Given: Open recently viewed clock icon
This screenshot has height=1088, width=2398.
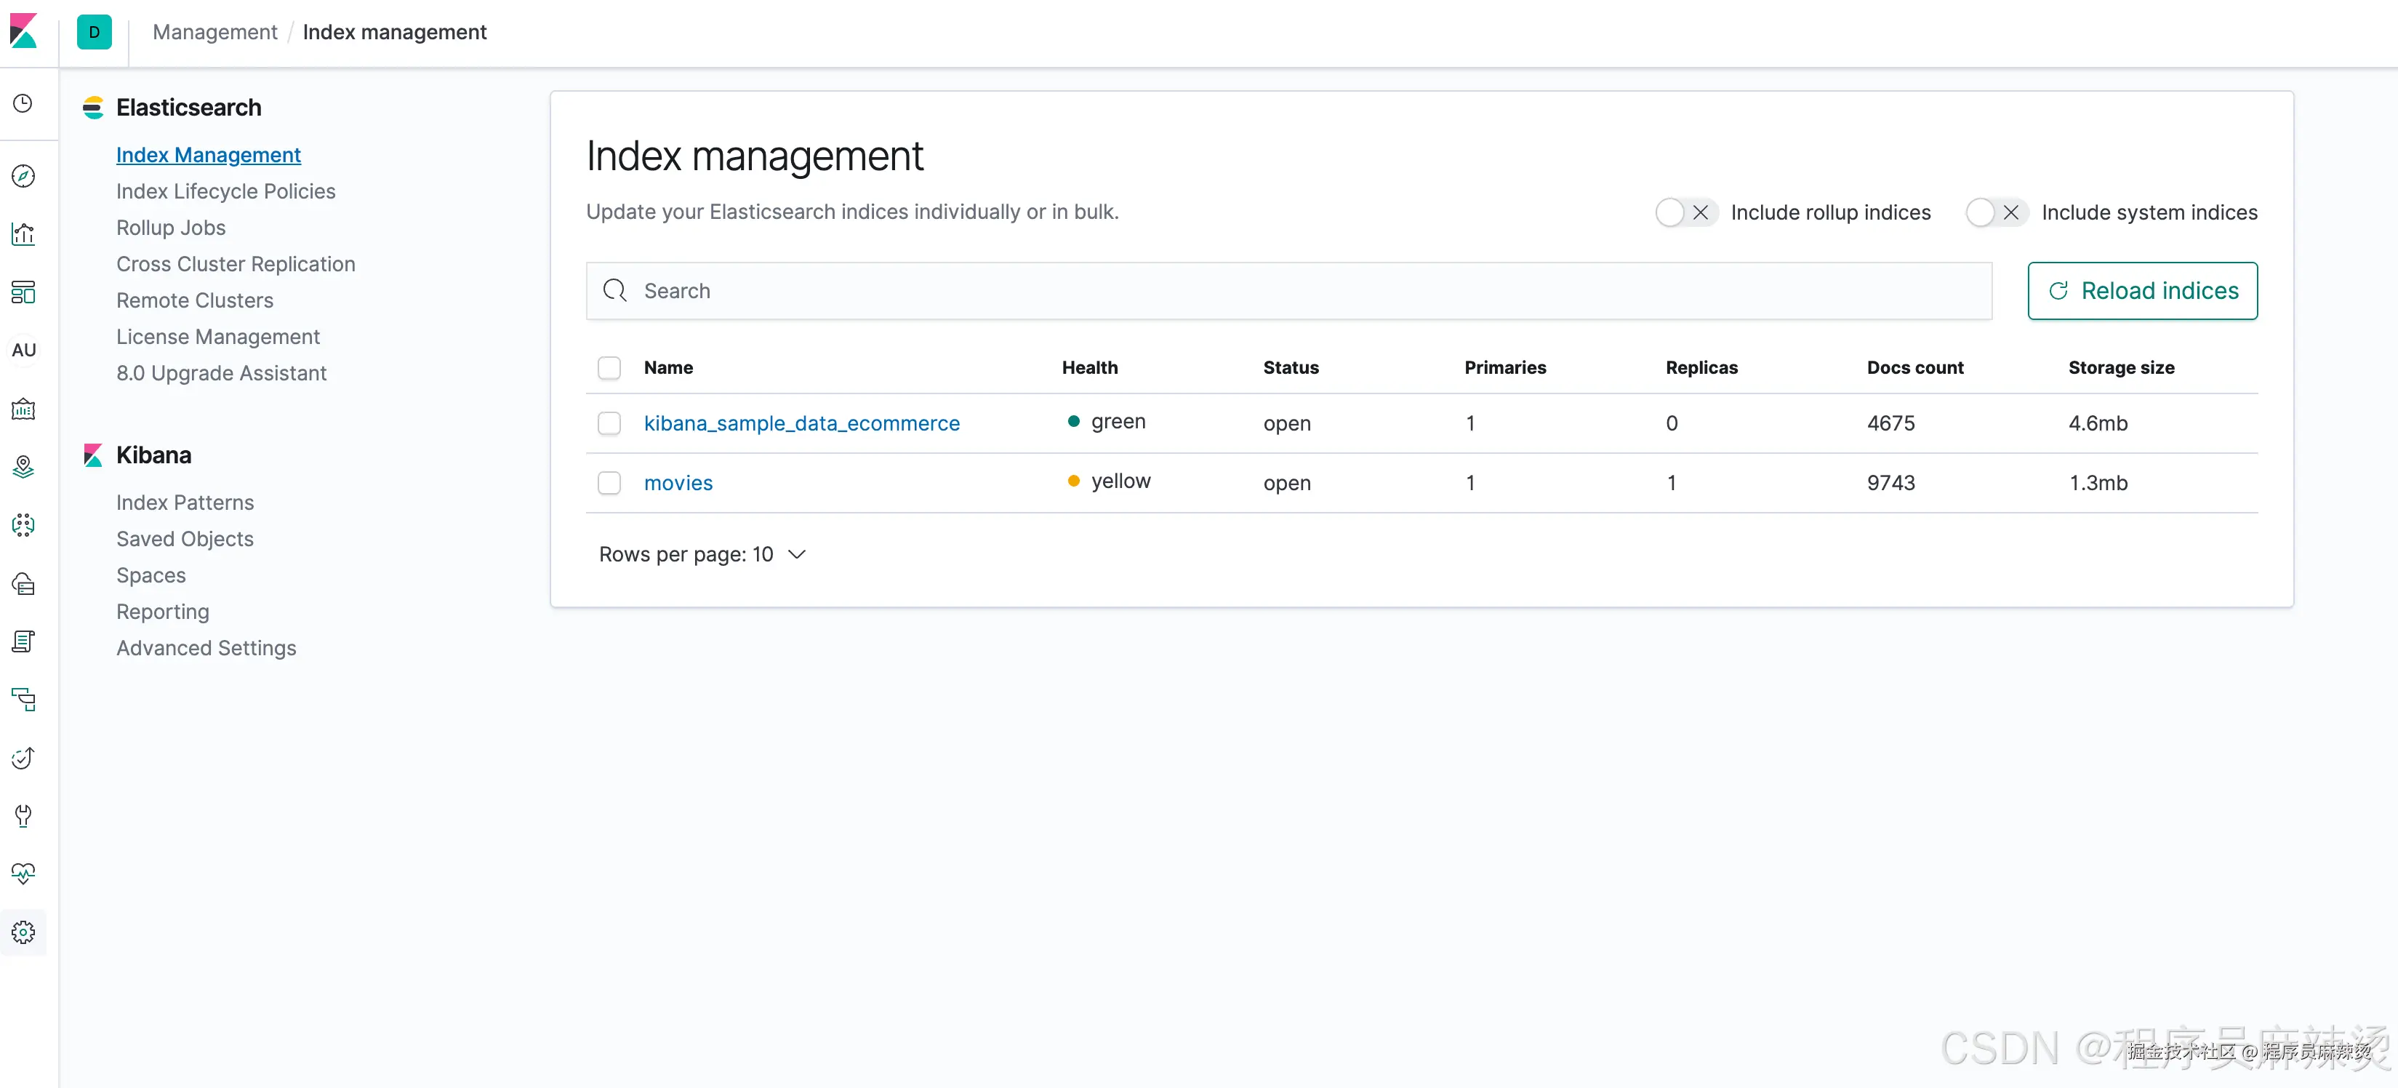Looking at the screenshot, I should click(23, 103).
